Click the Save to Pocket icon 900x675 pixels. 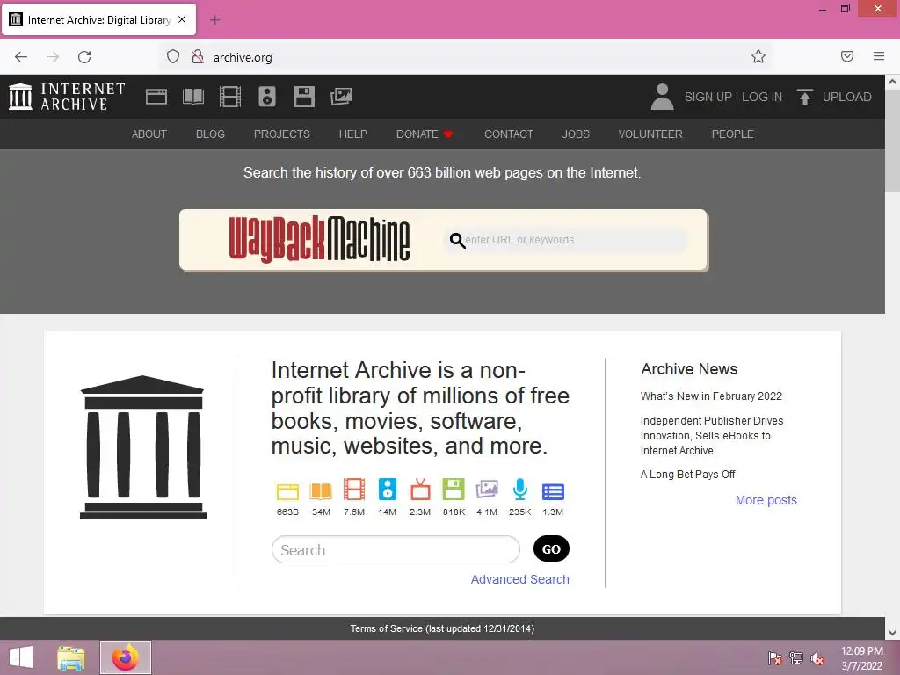(x=847, y=56)
